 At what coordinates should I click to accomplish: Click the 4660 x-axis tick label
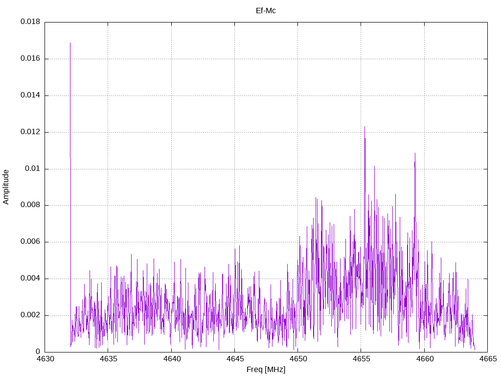pos(424,359)
